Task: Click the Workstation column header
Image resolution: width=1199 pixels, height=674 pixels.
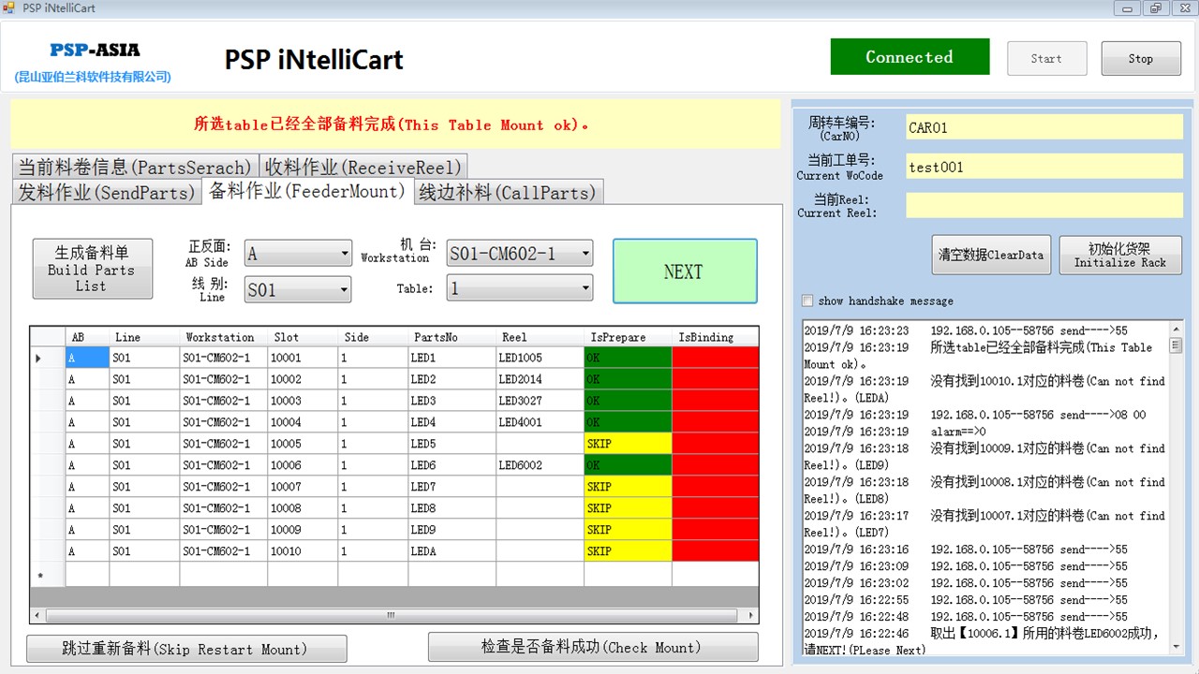Action: pos(223,337)
